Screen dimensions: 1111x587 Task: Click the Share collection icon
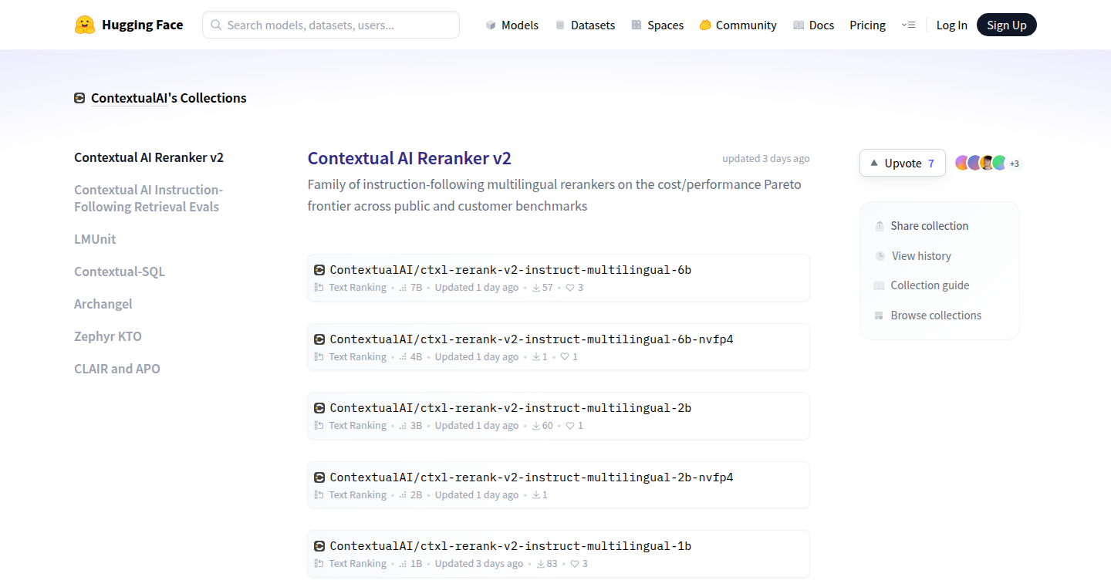[880, 226]
